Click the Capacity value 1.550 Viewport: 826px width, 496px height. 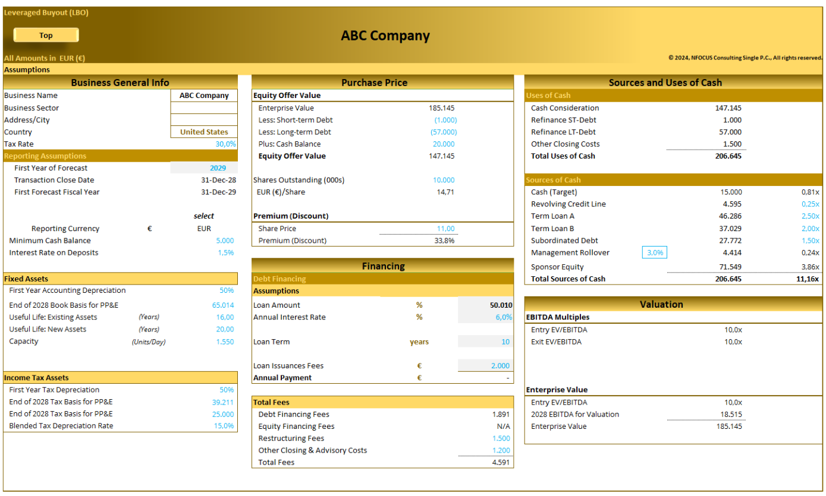click(x=225, y=342)
